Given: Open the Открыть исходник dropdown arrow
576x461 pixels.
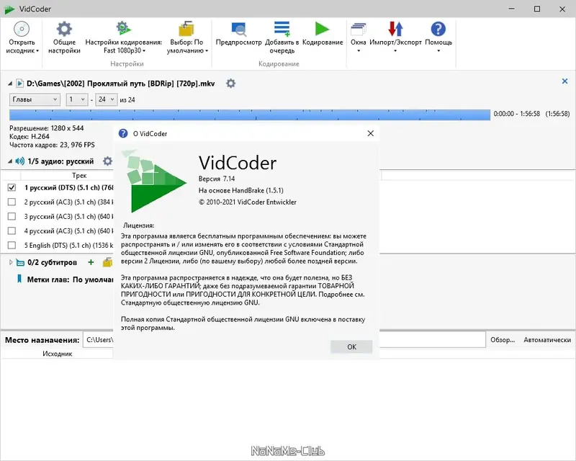Looking at the screenshot, I should click(37, 51).
